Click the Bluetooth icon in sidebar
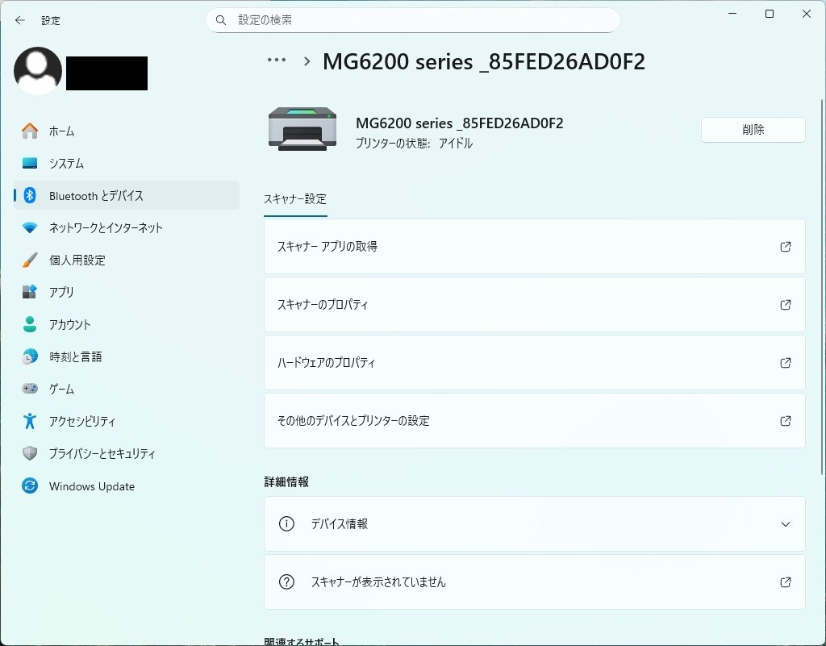Viewport: 826px width, 646px height. tap(30, 196)
